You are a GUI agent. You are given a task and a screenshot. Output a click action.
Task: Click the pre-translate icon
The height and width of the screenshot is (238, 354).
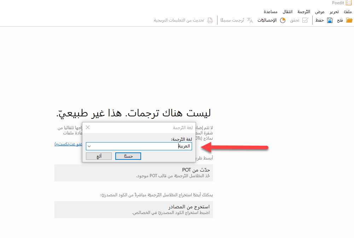click(x=250, y=20)
